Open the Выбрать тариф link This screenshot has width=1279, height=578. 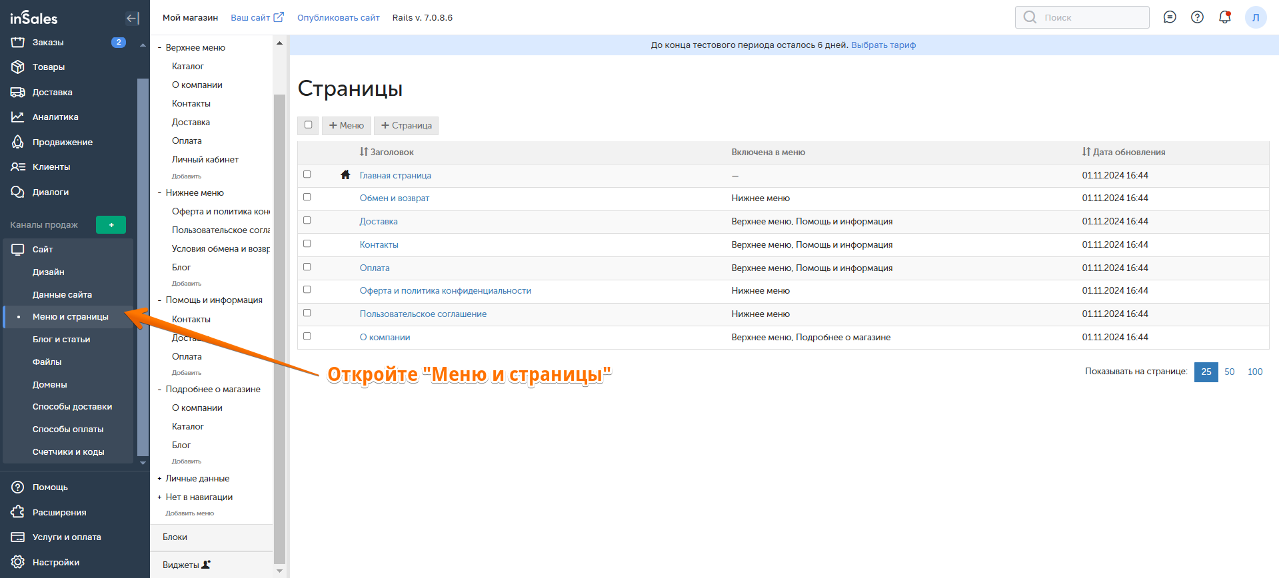883,45
